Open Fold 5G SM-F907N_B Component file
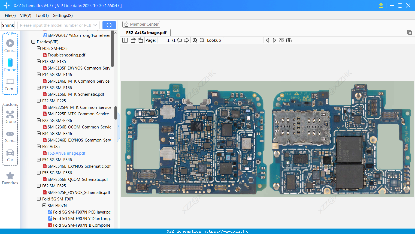This screenshot has height=234, width=415. (82, 225)
